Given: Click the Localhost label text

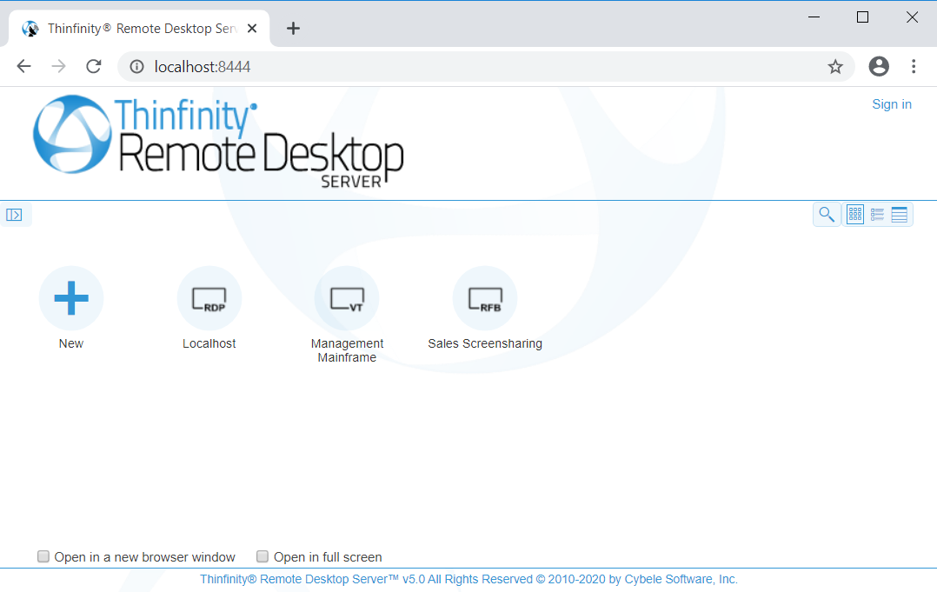Looking at the screenshot, I should tap(209, 343).
